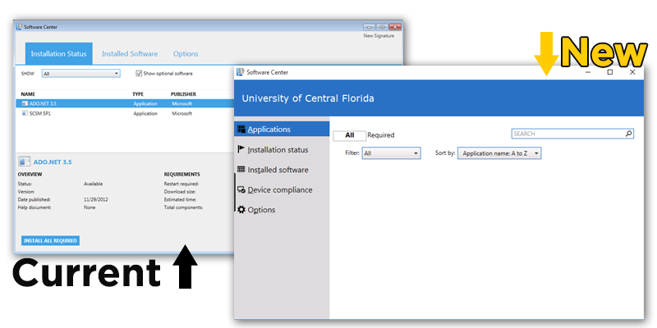The height and width of the screenshot is (328, 657).
Task: Open Device compliance section
Action: [x=282, y=189]
